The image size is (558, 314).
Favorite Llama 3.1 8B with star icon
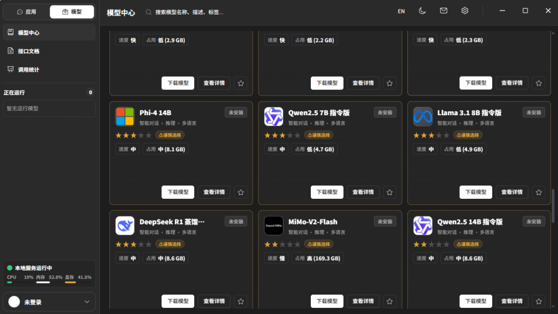coord(538,192)
